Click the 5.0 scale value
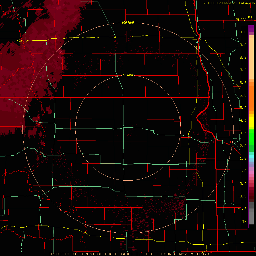This screenshot has width=256, height=256. (243, 108)
